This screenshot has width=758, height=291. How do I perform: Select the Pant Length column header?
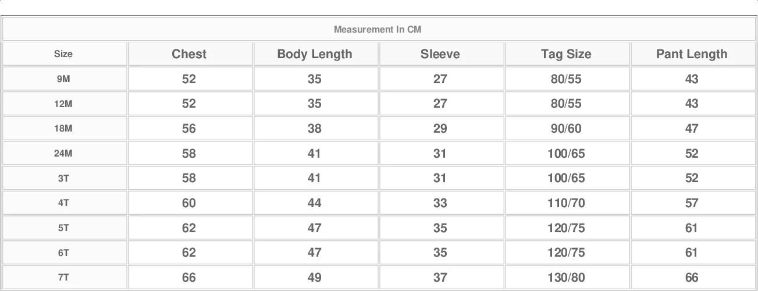point(692,54)
